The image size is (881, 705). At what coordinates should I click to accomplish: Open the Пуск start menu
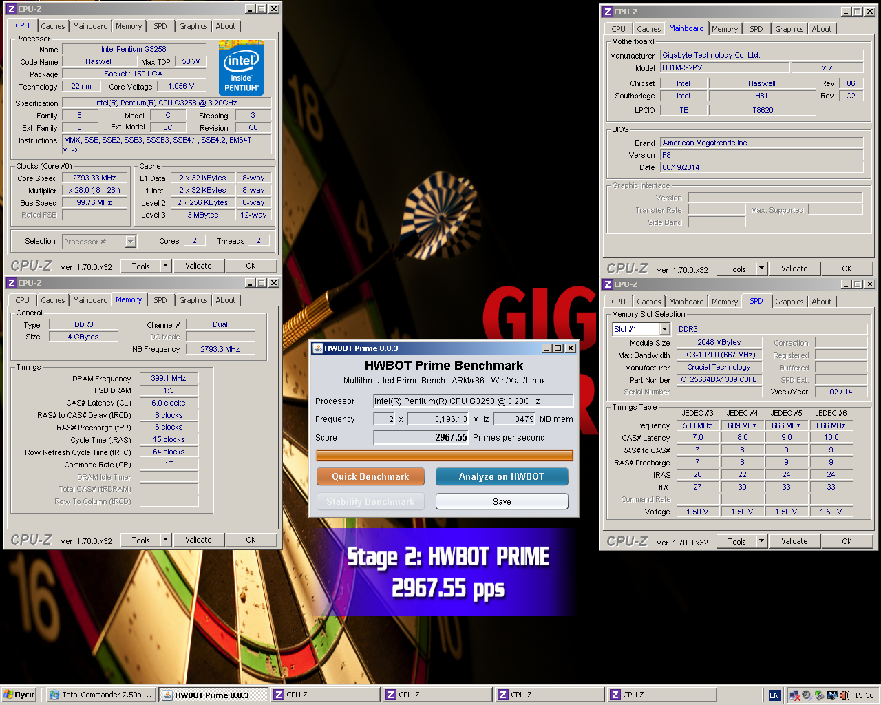click(x=19, y=695)
